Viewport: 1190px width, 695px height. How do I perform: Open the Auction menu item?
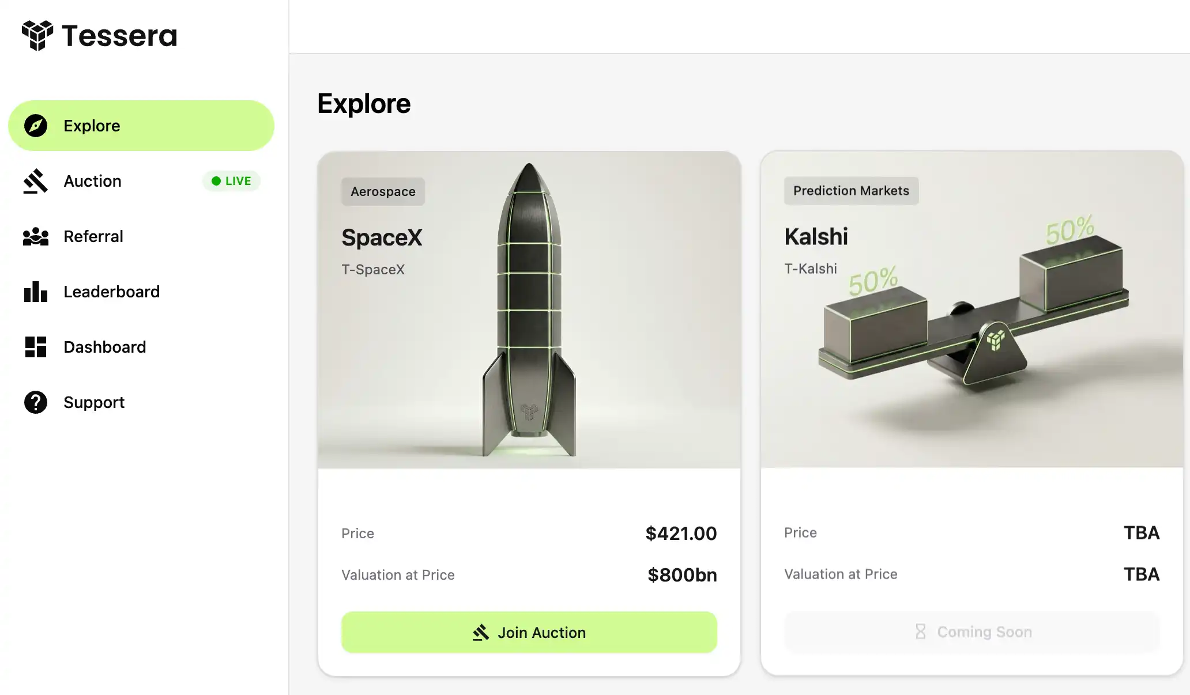click(x=92, y=181)
